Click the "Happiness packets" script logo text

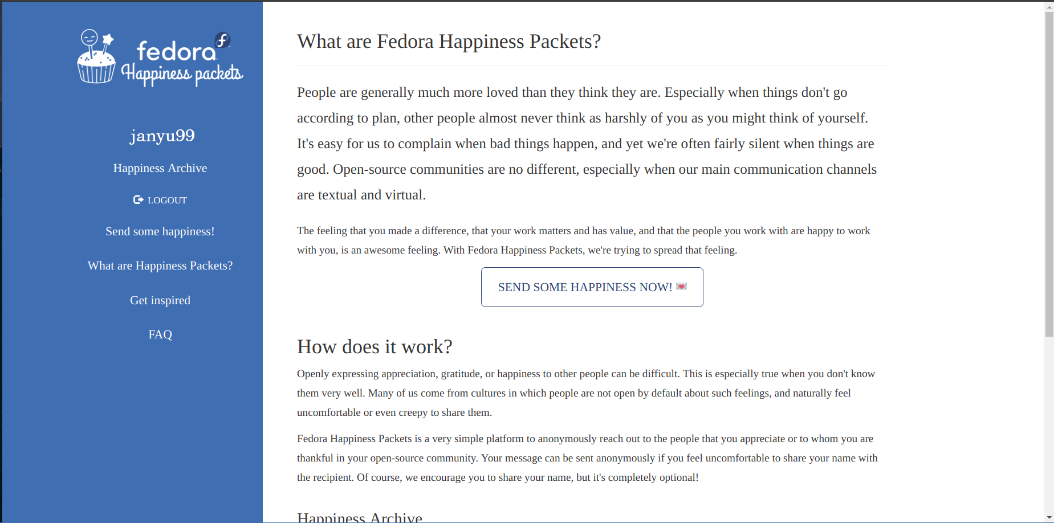tap(182, 74)
